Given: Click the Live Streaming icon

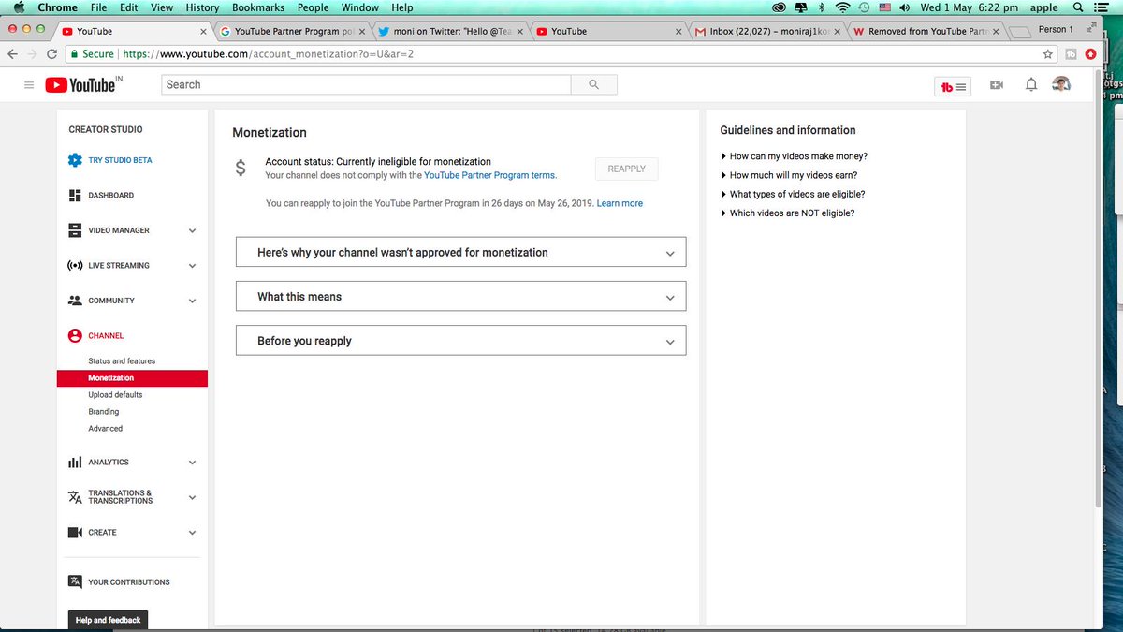Looking at the screenshot, I should [75, 266].
